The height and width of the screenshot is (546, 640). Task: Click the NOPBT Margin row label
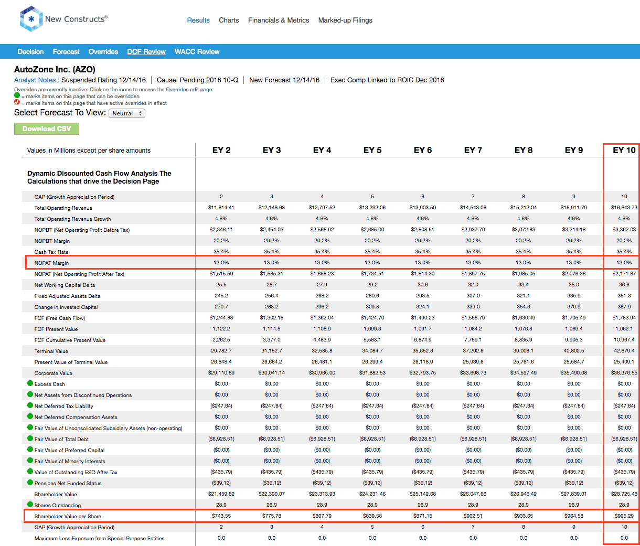click(52, 241)
